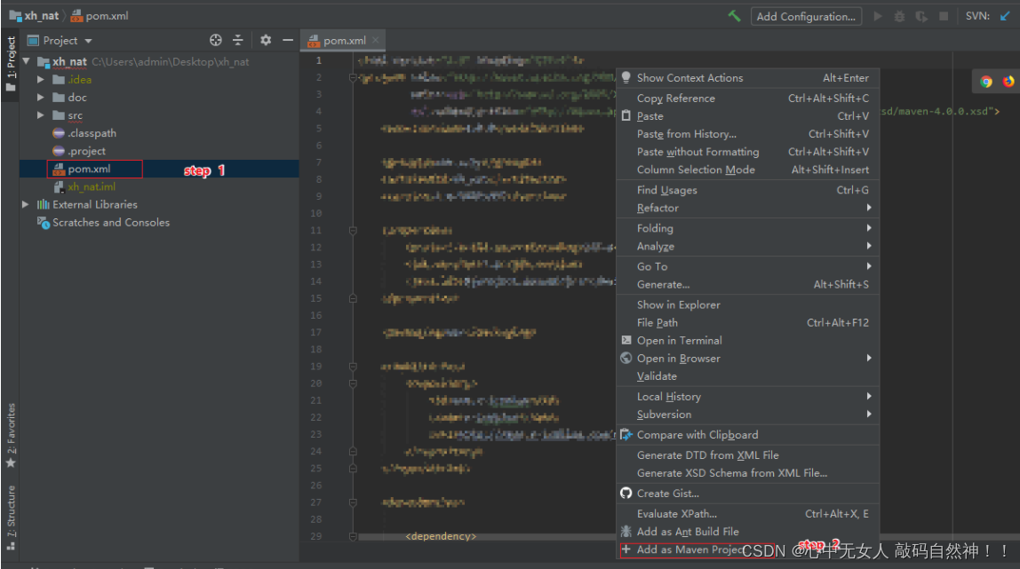
Task: Select Show in Explorer
Action: (747, 304)
